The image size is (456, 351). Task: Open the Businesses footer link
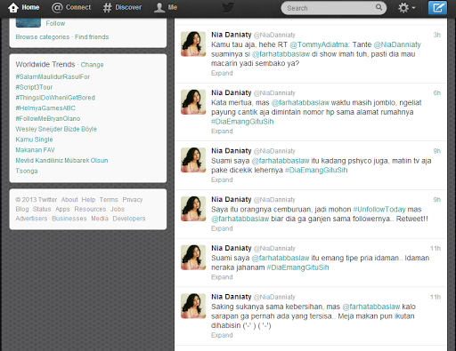click(x=69, y=219)
